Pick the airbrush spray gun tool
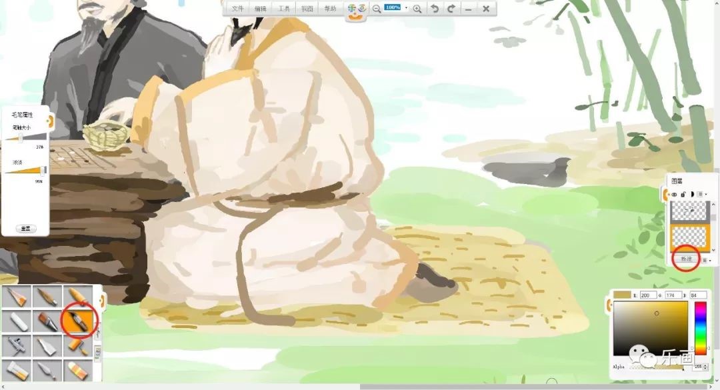 (x=17, y=345)
